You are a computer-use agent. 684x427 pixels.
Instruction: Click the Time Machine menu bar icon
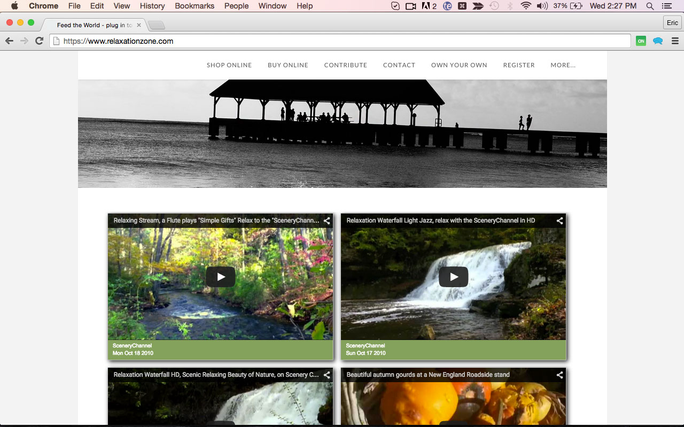(494, 6)
